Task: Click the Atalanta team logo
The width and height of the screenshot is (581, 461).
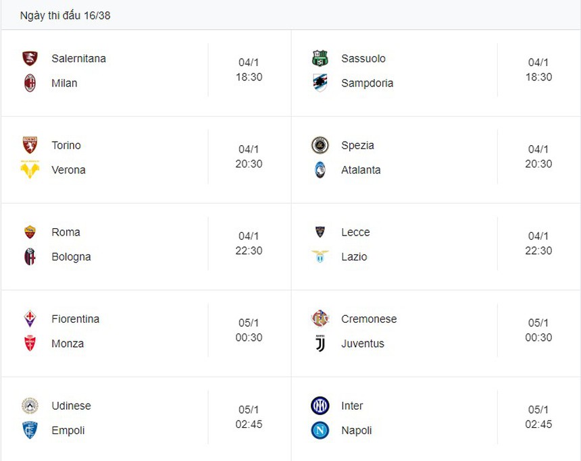Action: click(320, 170)
